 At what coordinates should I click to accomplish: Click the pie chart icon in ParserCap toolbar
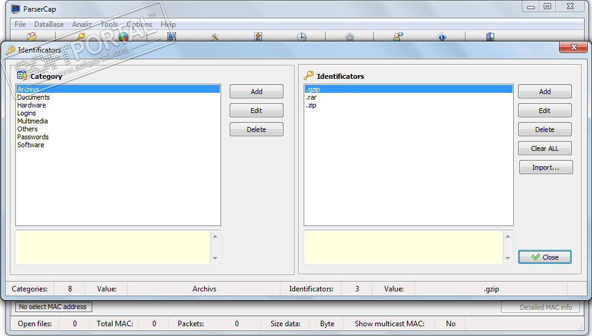point(123,37)
